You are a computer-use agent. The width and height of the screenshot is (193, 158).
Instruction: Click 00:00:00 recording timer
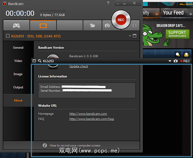coord(20,13)
